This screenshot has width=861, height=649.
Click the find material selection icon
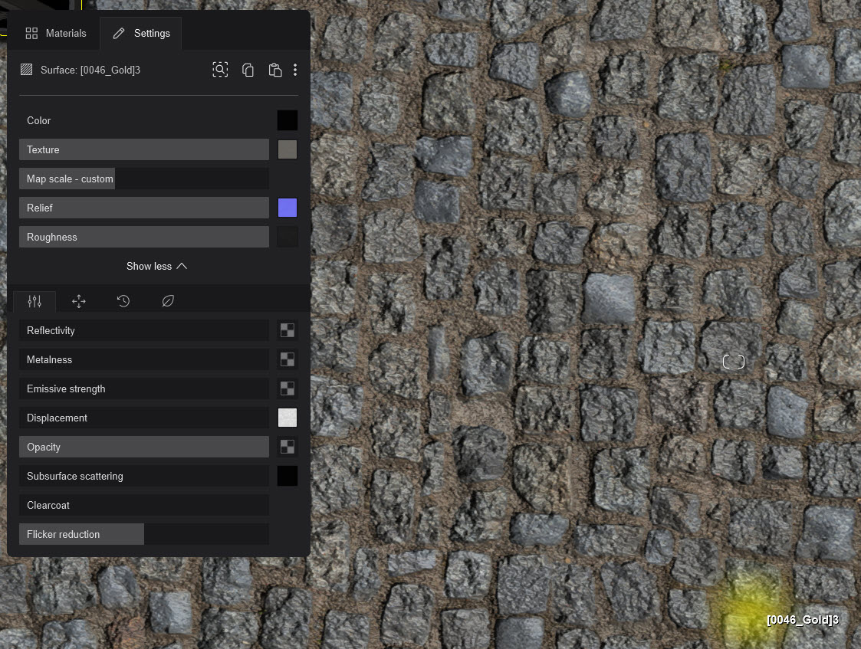220,70
